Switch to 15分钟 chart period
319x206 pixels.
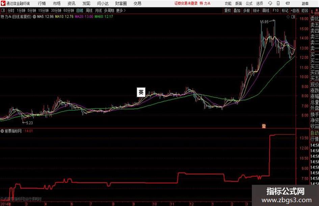tap(43, 10)
